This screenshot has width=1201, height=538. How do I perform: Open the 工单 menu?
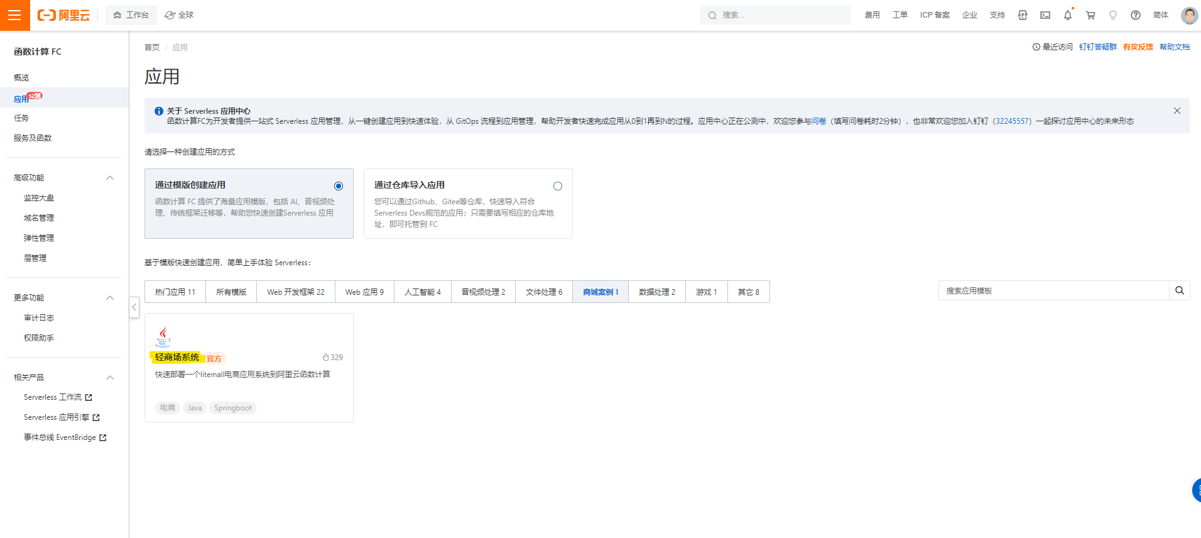tap(899, 15)
